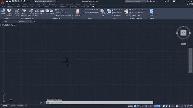The width and height of the screenshot is (193, 108).
Task: Toggle the Frames vary checkbox
Action: 56,13
